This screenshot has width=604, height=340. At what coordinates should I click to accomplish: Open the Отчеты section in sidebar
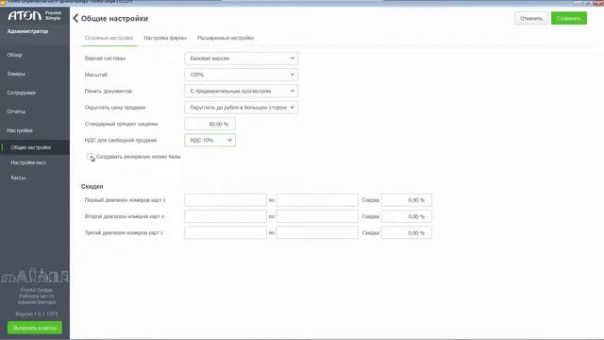(16, 111)
